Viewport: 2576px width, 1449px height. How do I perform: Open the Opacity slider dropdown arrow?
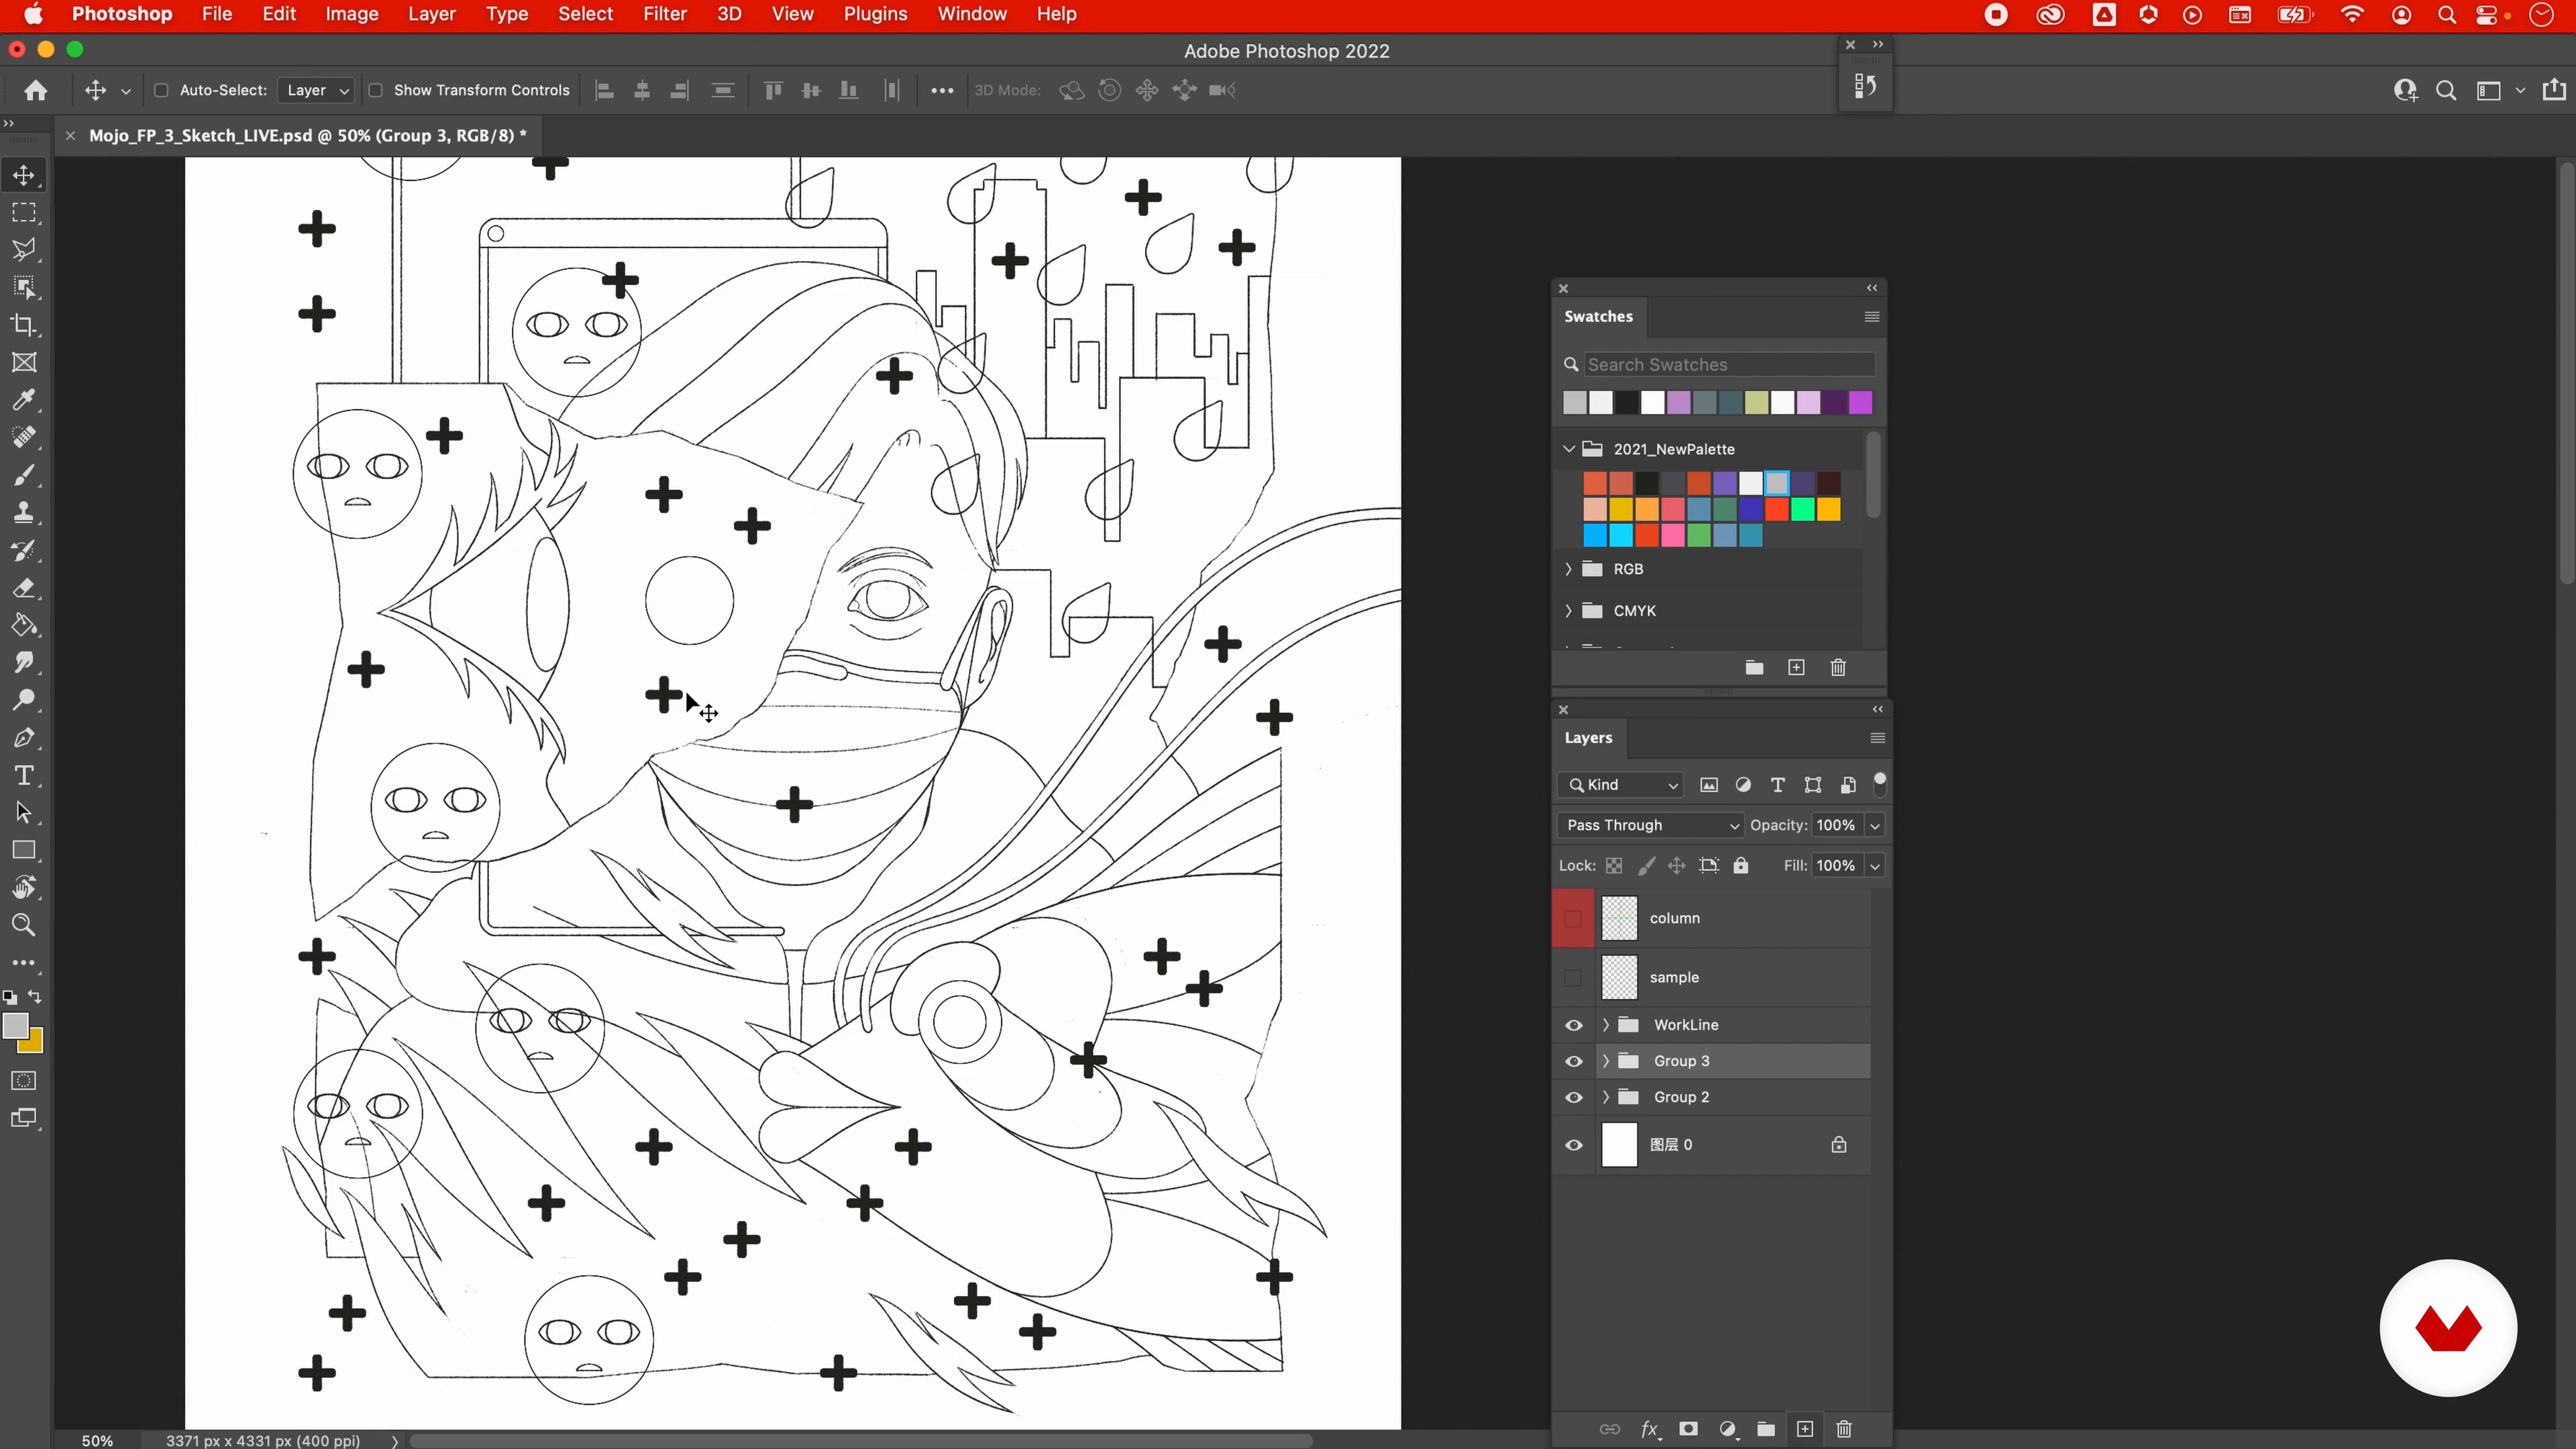click(1875, 825)
